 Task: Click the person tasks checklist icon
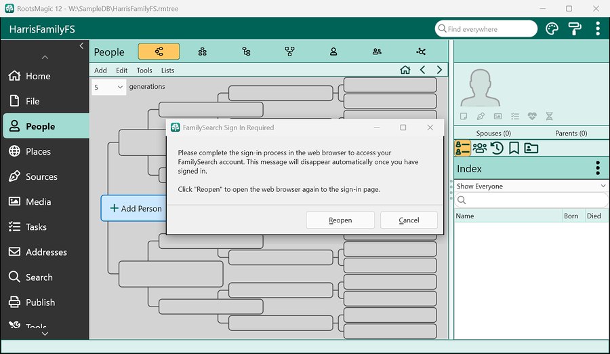point(515,116)
